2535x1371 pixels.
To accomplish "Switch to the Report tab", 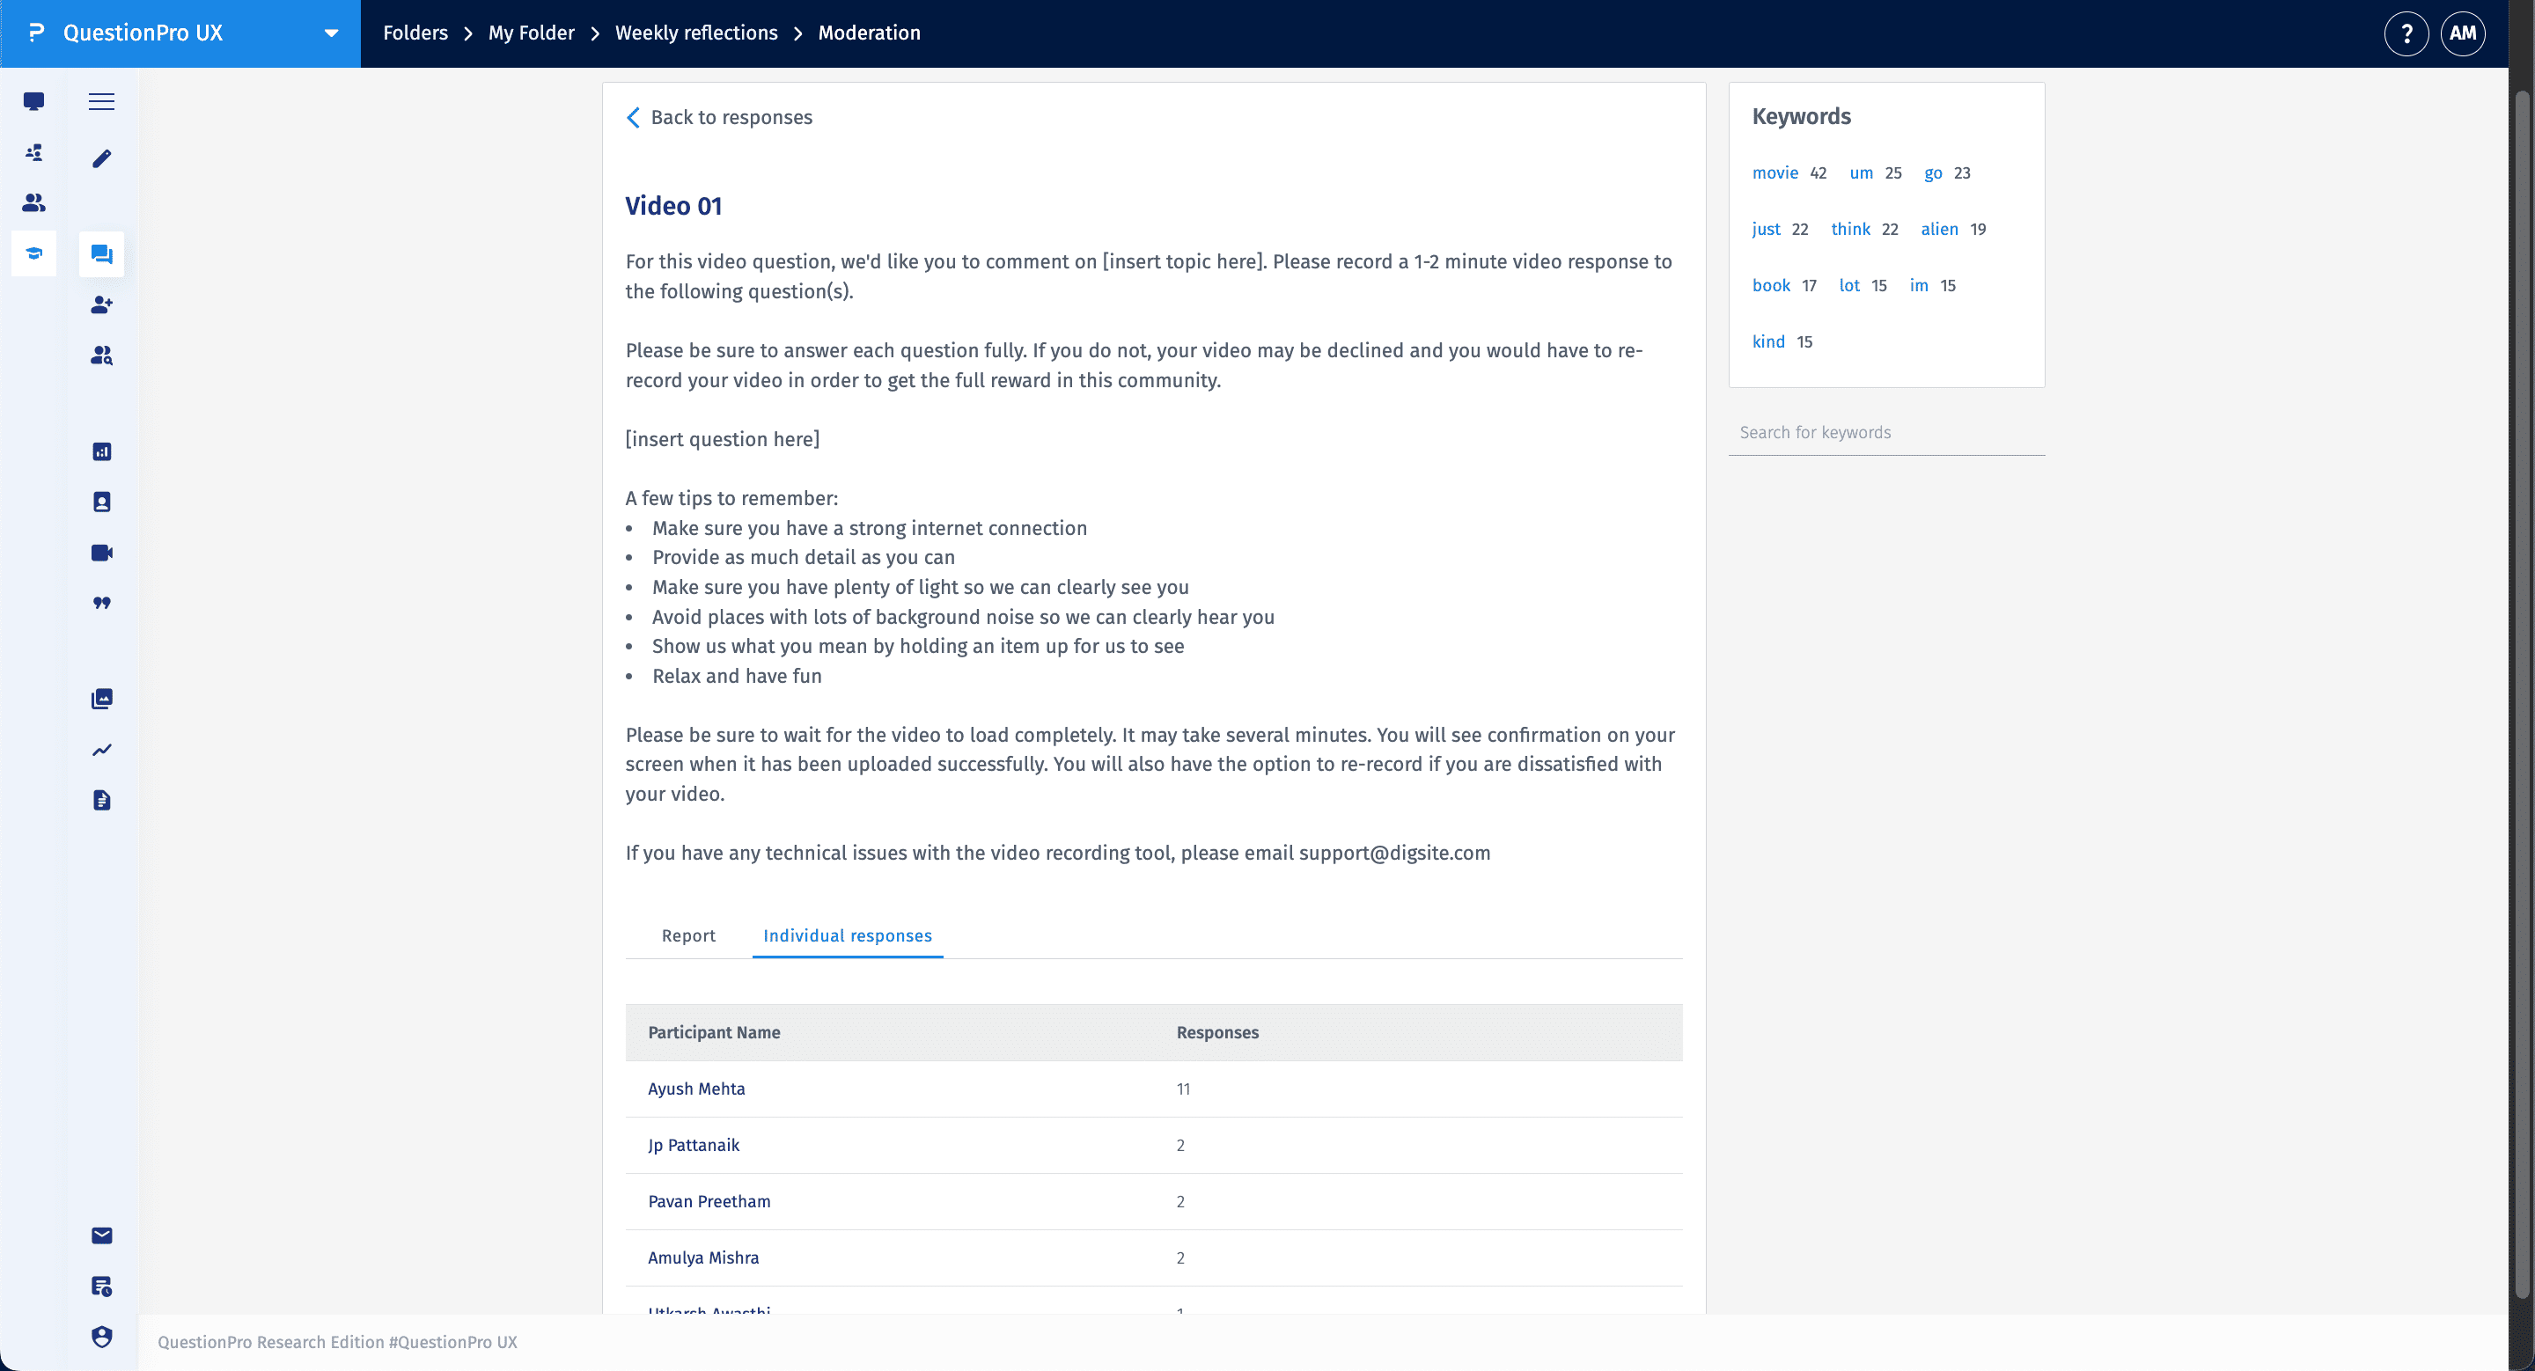I will (x=687, y=935).
